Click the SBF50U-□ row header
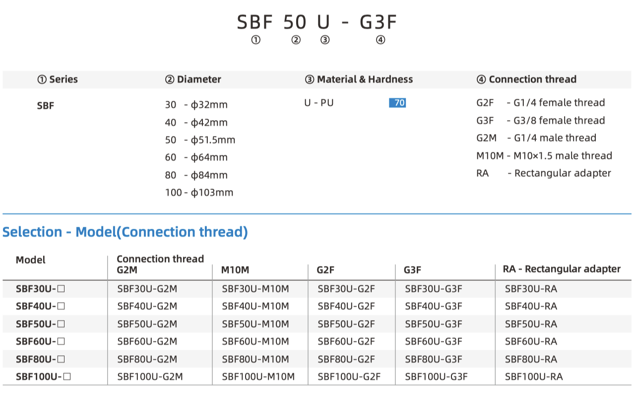Viewport: 634px width, 399px height. [x=40, y=324]
